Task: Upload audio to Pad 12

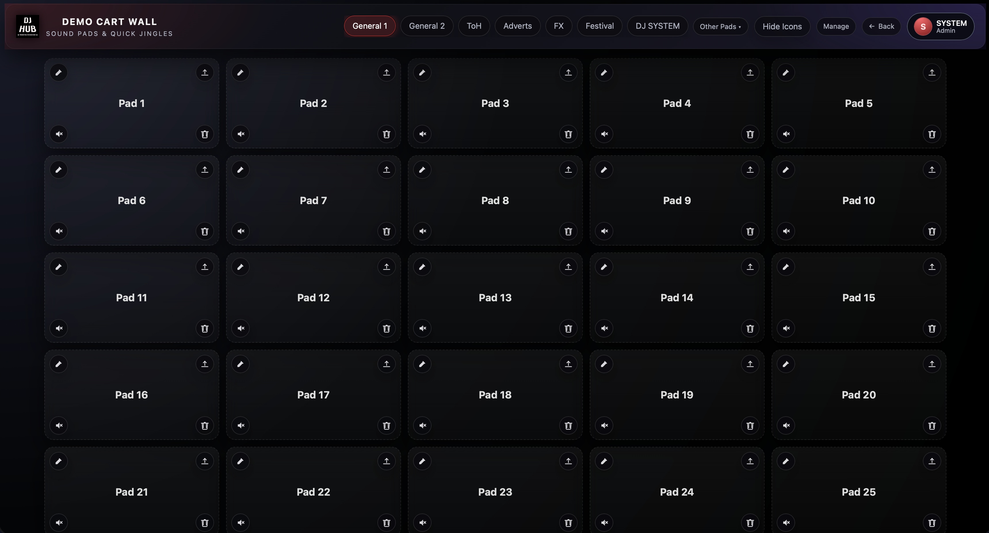Action: [x=387, y=267]
